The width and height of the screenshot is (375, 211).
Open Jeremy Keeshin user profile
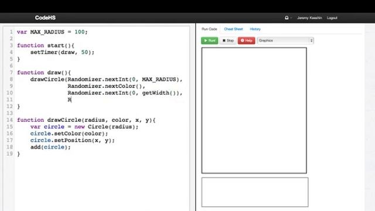[309, 18]
